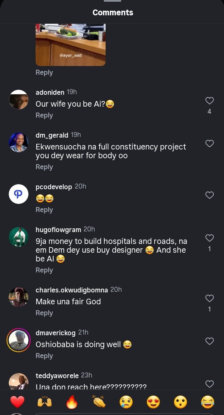The width and height of the screenshot is (224, 415).
Task: Tap the red heart emoji reaction
Action: pyautogui.click(x=17, y=402)
